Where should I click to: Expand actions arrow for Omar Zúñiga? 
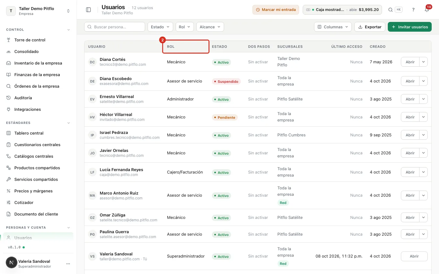[423, 217]
